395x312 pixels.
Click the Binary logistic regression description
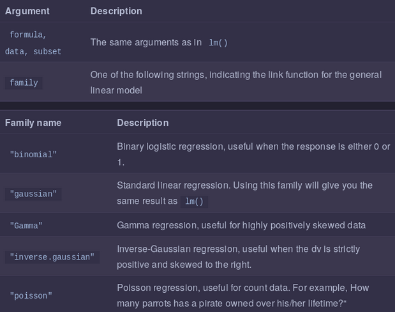253,154
